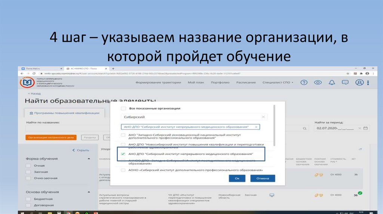The height and width of the screenshot is (214, 383).
Task: Check the 'Очная' form checkbox
Action: (28, 166)
